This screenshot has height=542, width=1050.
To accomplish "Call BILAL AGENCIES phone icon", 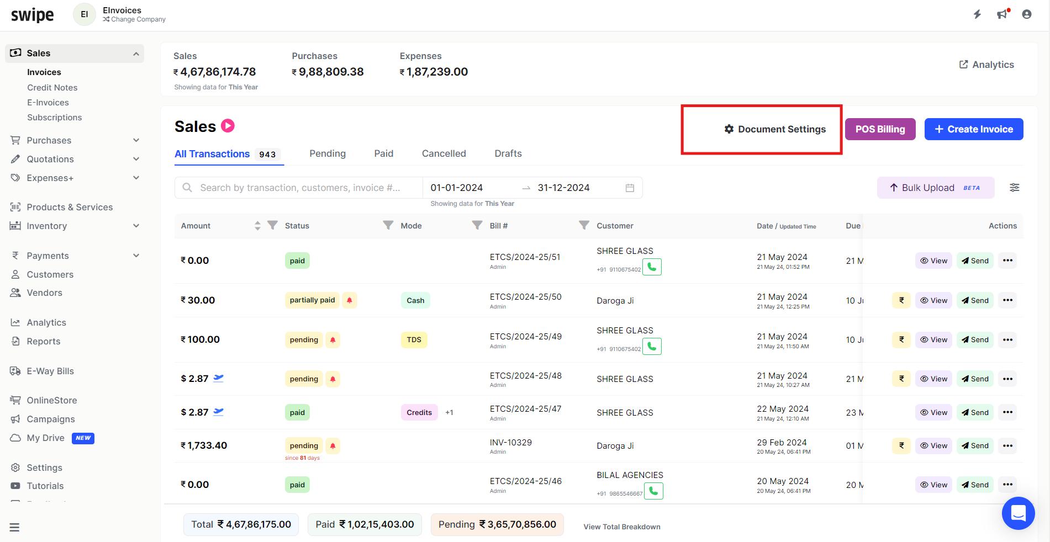I will tap(654, 491).
